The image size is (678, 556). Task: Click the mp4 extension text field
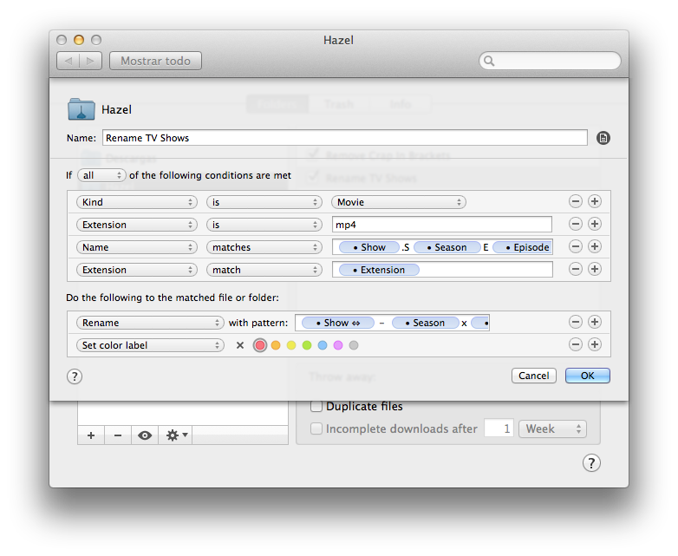tap(442, 225)
